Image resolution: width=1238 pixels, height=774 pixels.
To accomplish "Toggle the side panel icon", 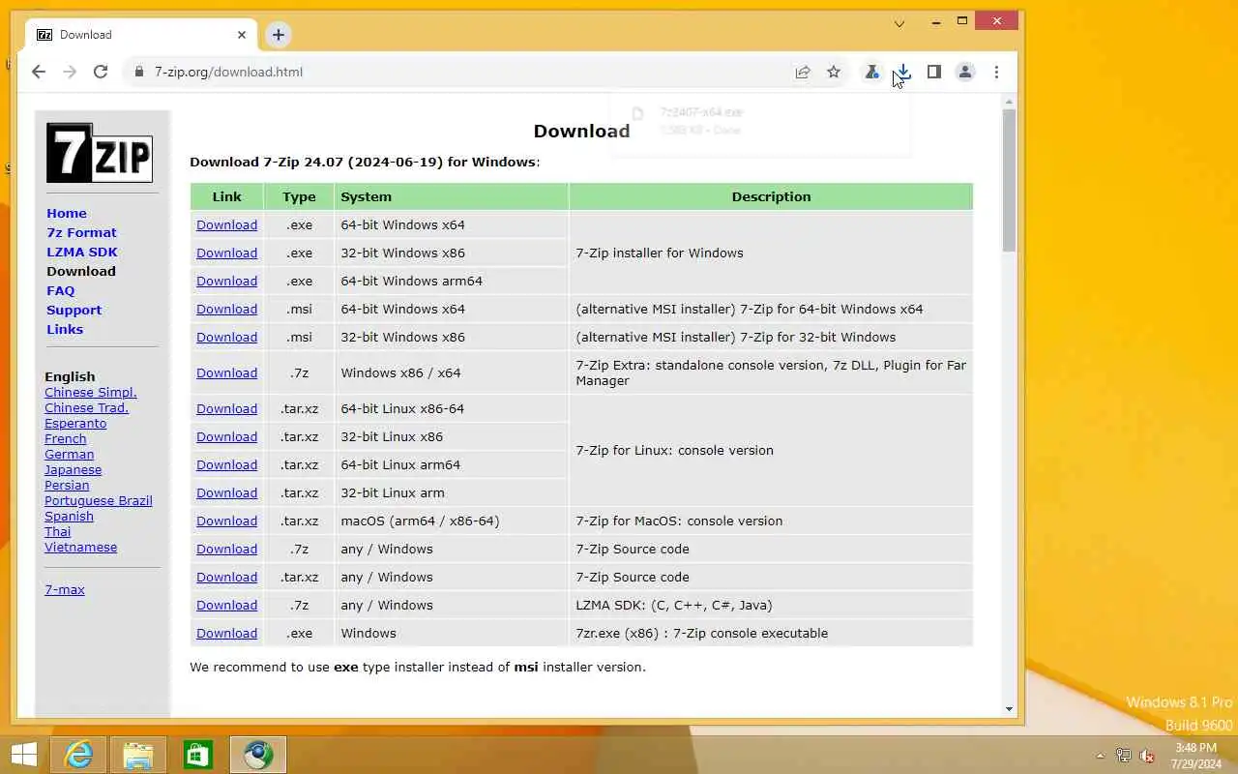I will click(x=934, y=72).
